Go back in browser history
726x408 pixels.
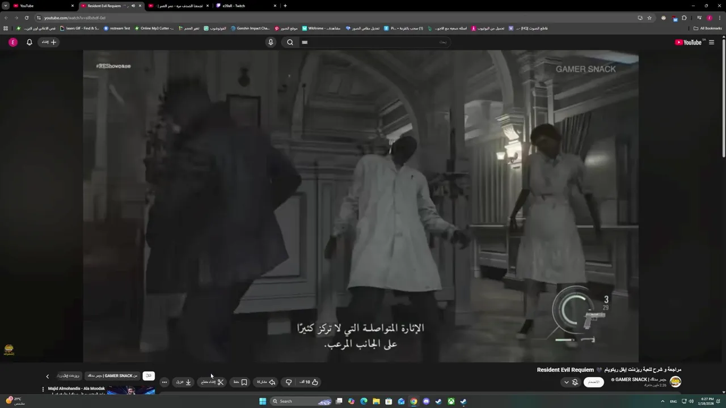6,18
